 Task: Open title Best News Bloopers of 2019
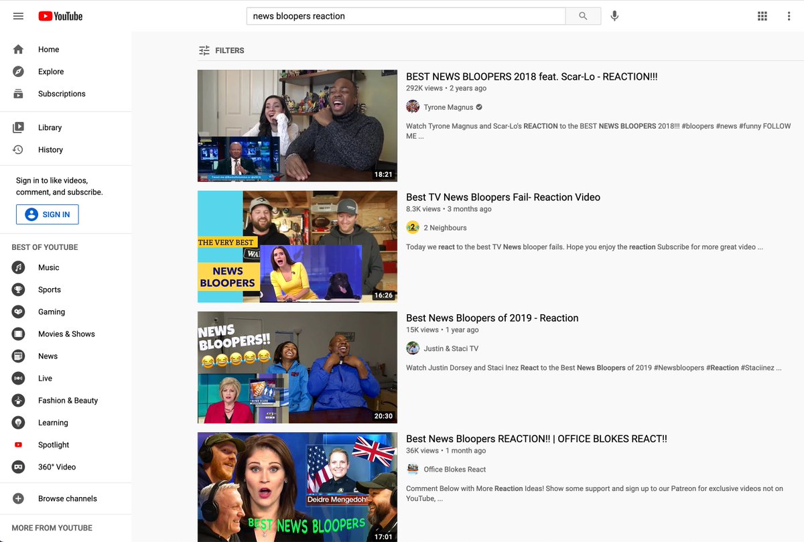coord(492,318)
